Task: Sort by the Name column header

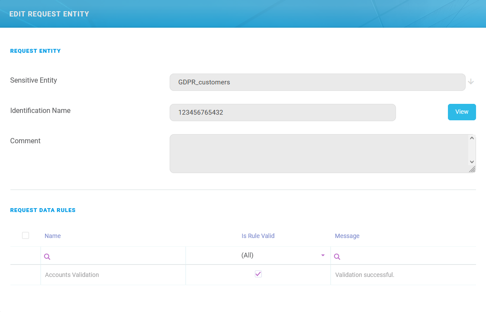Action: 53,236
